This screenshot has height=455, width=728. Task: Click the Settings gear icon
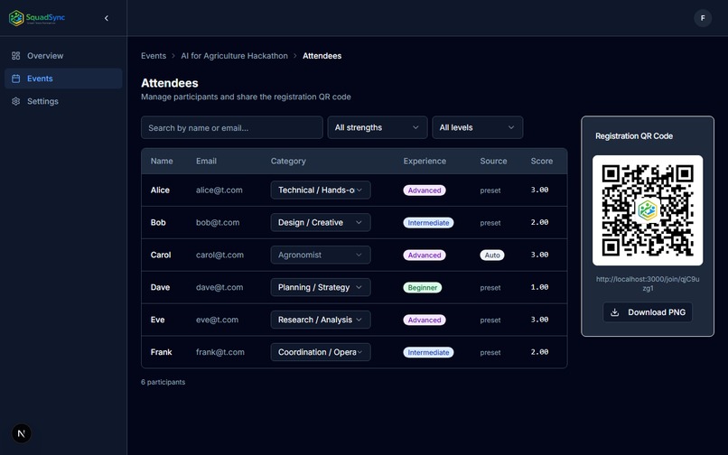pos(15,101)
